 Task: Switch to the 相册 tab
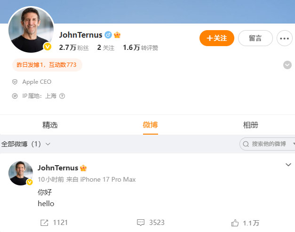(x=250, y=125)
